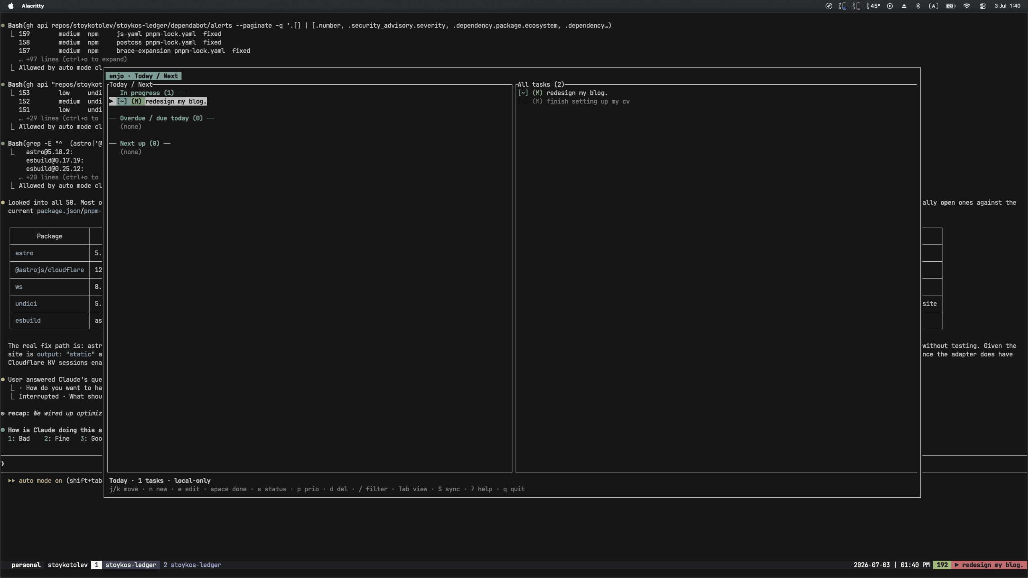The width and height of the screenshot is (1028, 578).
Task: Toggle status of 'finish setting up my cv' task
Action: tap(523, 101)
